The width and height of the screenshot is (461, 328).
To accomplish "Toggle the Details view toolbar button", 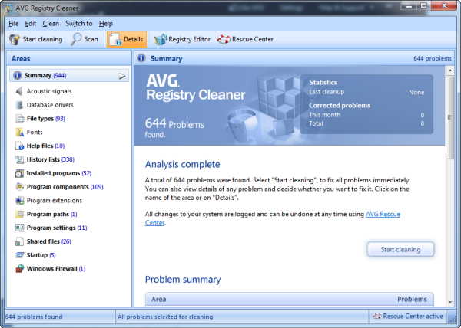I will 127,39.
